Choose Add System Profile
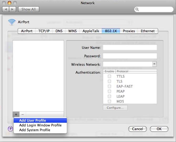 [x=40, y=130]
